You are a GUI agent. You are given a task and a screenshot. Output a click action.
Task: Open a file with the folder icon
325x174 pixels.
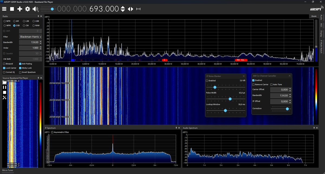coord(4,83)
